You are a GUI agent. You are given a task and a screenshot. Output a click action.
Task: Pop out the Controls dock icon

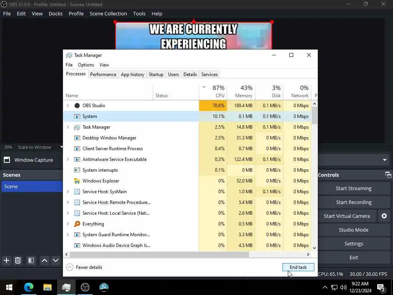(x=388, y=175)
